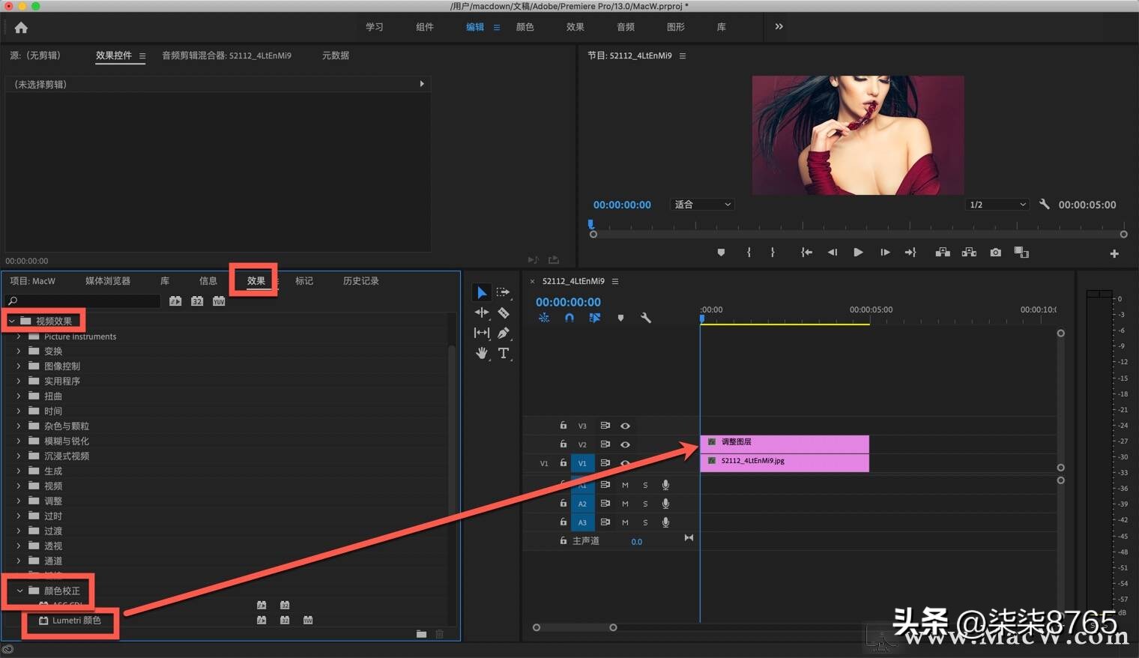1139x658 pixels.
Task: Solo the A2 audio track
Action: point(645,504)
